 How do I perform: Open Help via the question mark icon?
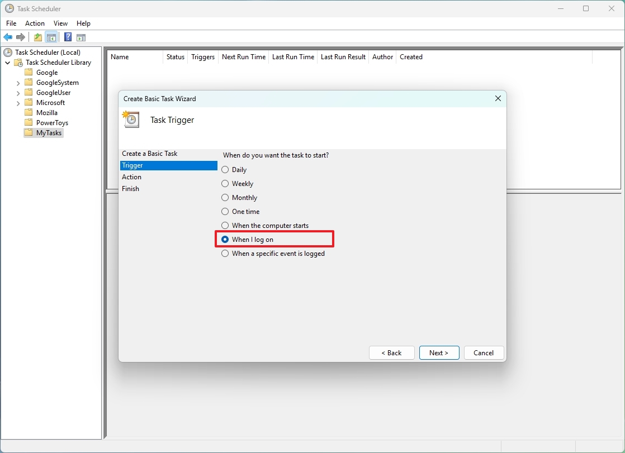[68, 37]
